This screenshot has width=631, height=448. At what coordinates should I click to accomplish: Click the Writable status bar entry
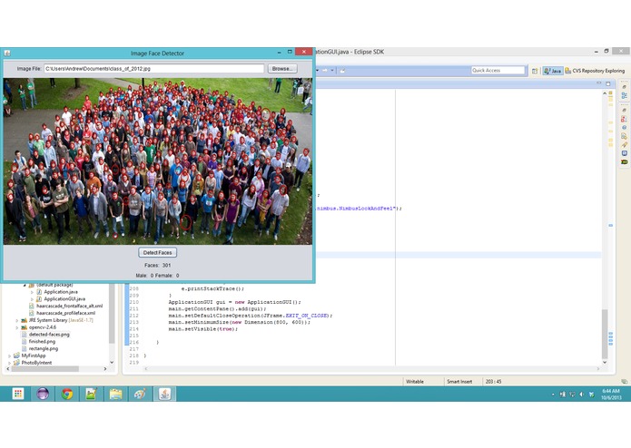coord(415,382)
